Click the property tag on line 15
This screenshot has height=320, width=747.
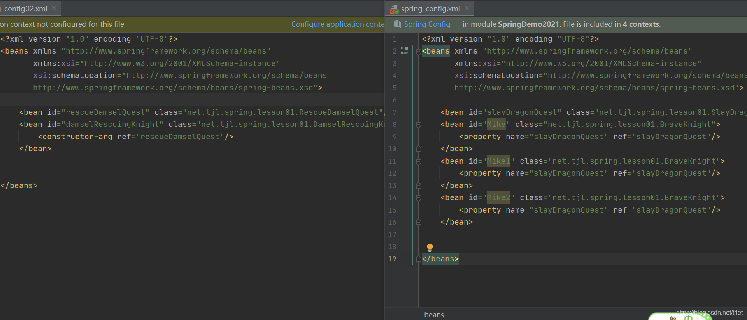(480, 210)
